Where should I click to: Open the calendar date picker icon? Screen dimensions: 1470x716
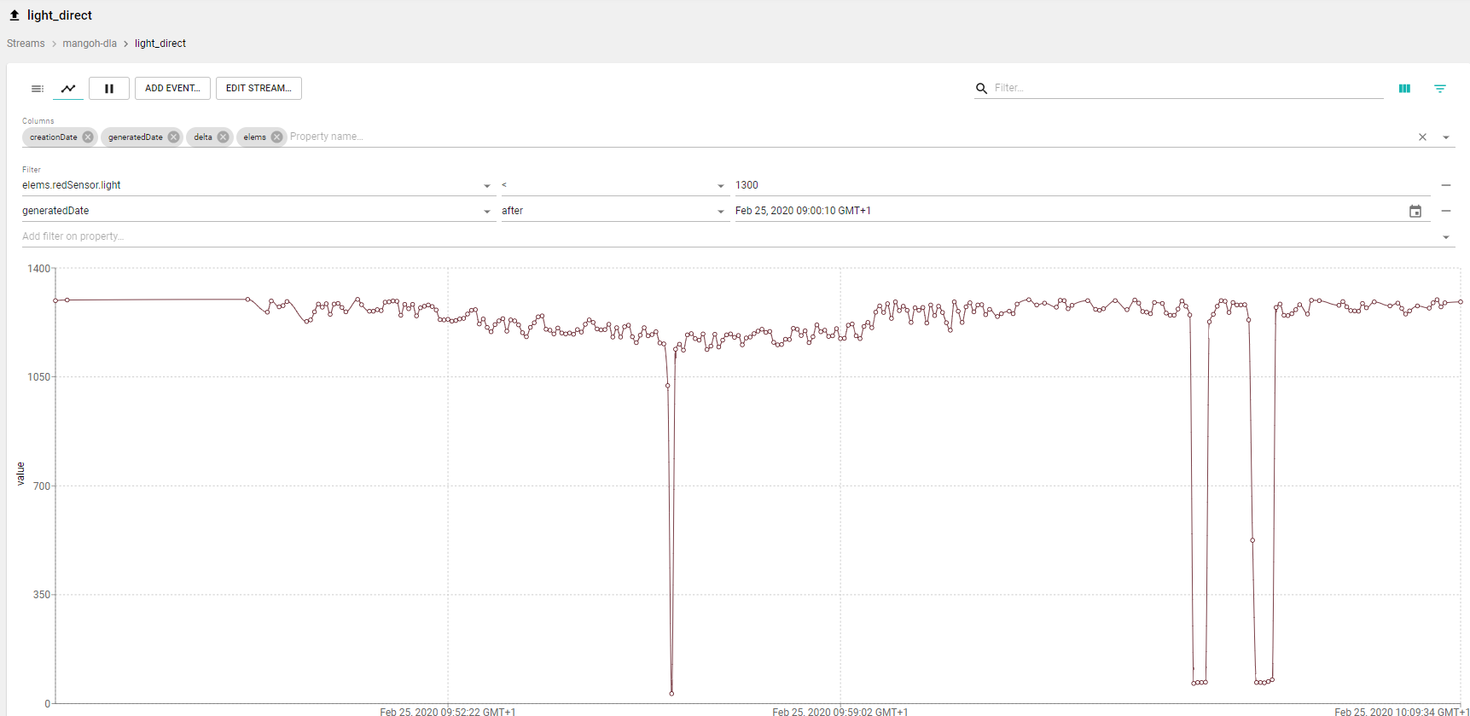click(1415, 212)
